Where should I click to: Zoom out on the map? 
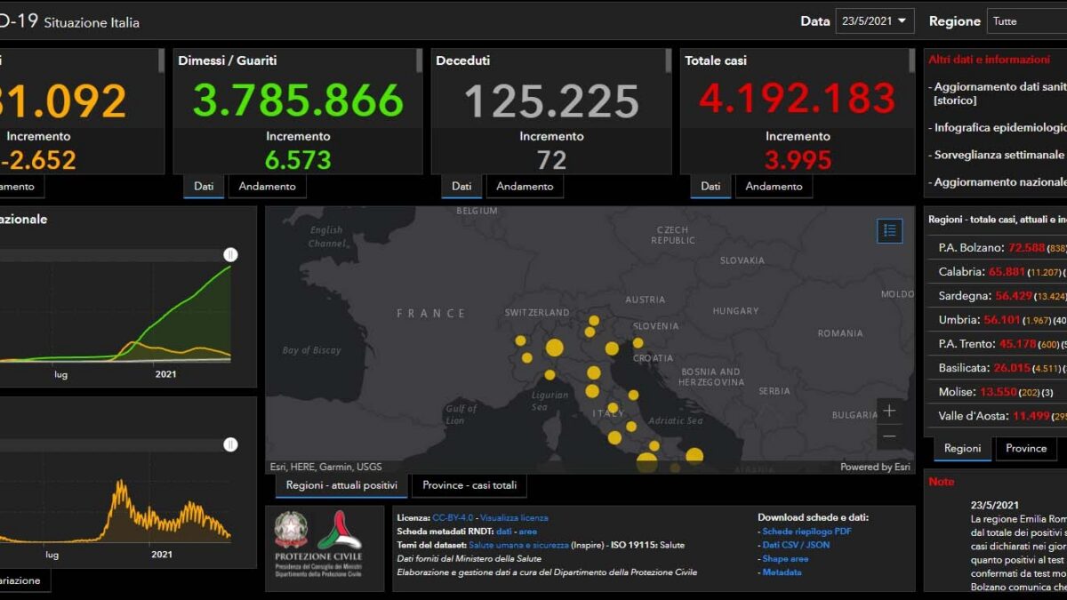(889, 436)
